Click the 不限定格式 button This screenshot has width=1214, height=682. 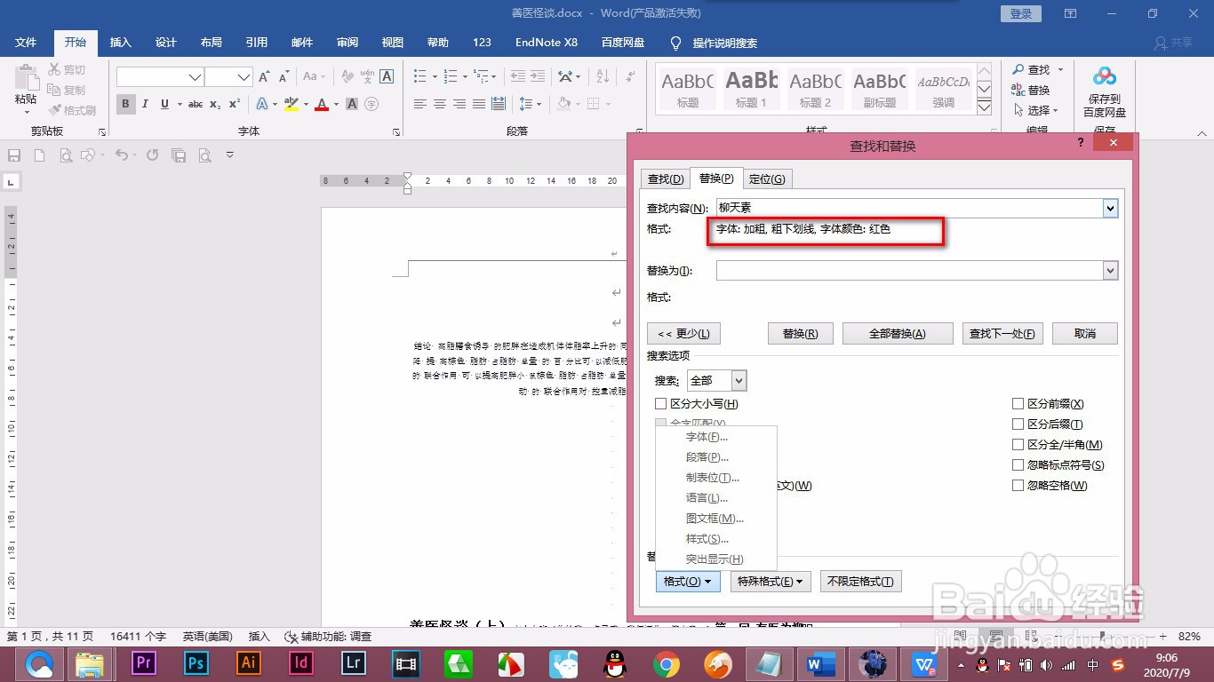click(x=859, y=582)
